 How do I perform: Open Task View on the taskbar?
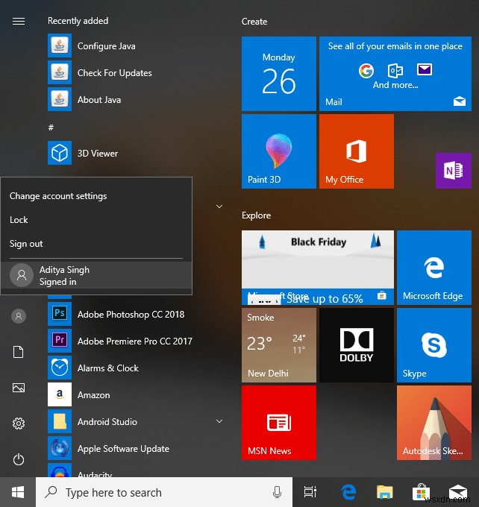click(x=310, y=492)
